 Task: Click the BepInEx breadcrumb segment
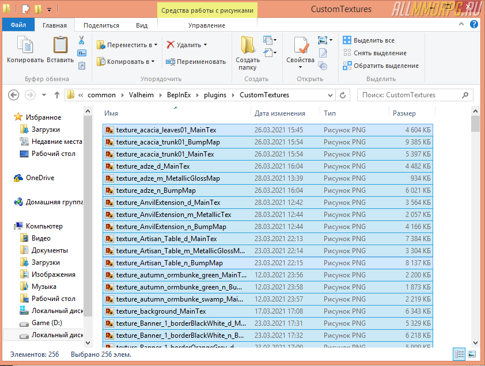point(179,95)
